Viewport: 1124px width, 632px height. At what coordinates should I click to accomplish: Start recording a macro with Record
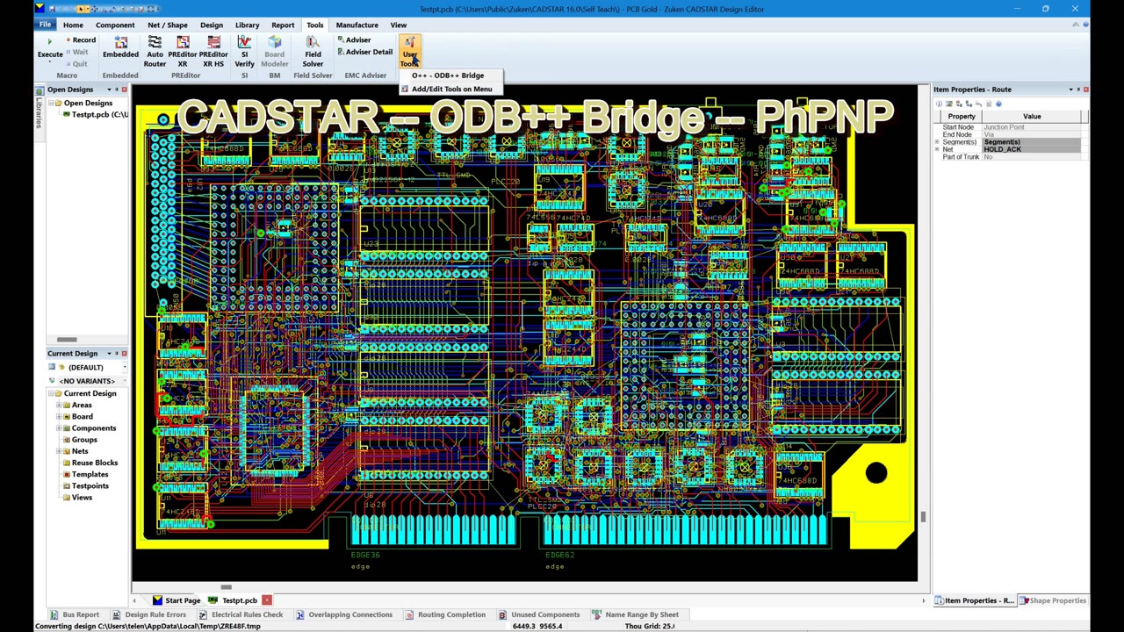81,40
